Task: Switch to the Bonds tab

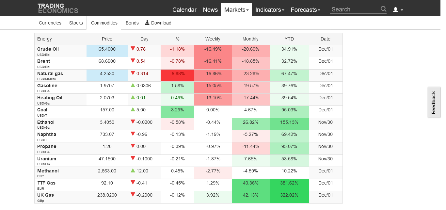Action: click(x=132, y=23)
